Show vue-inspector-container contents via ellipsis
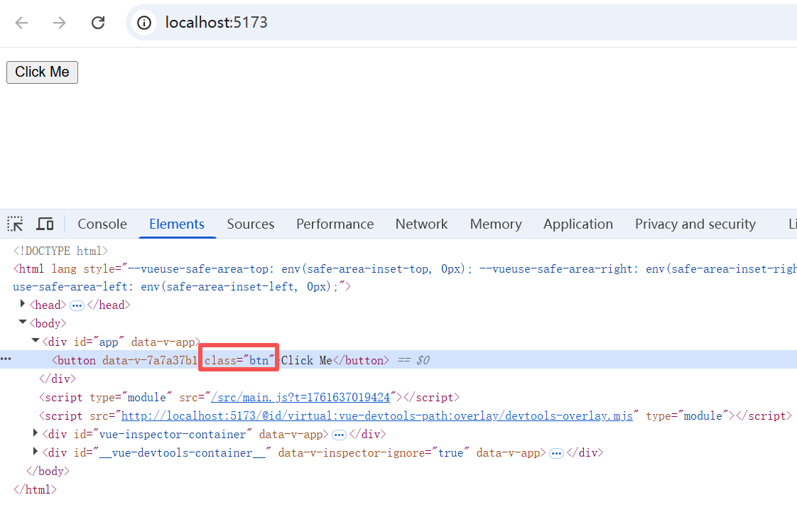 339,435
